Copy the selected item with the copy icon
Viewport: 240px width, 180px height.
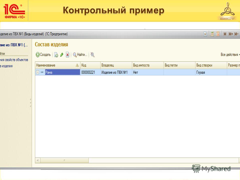coord(56,55)
